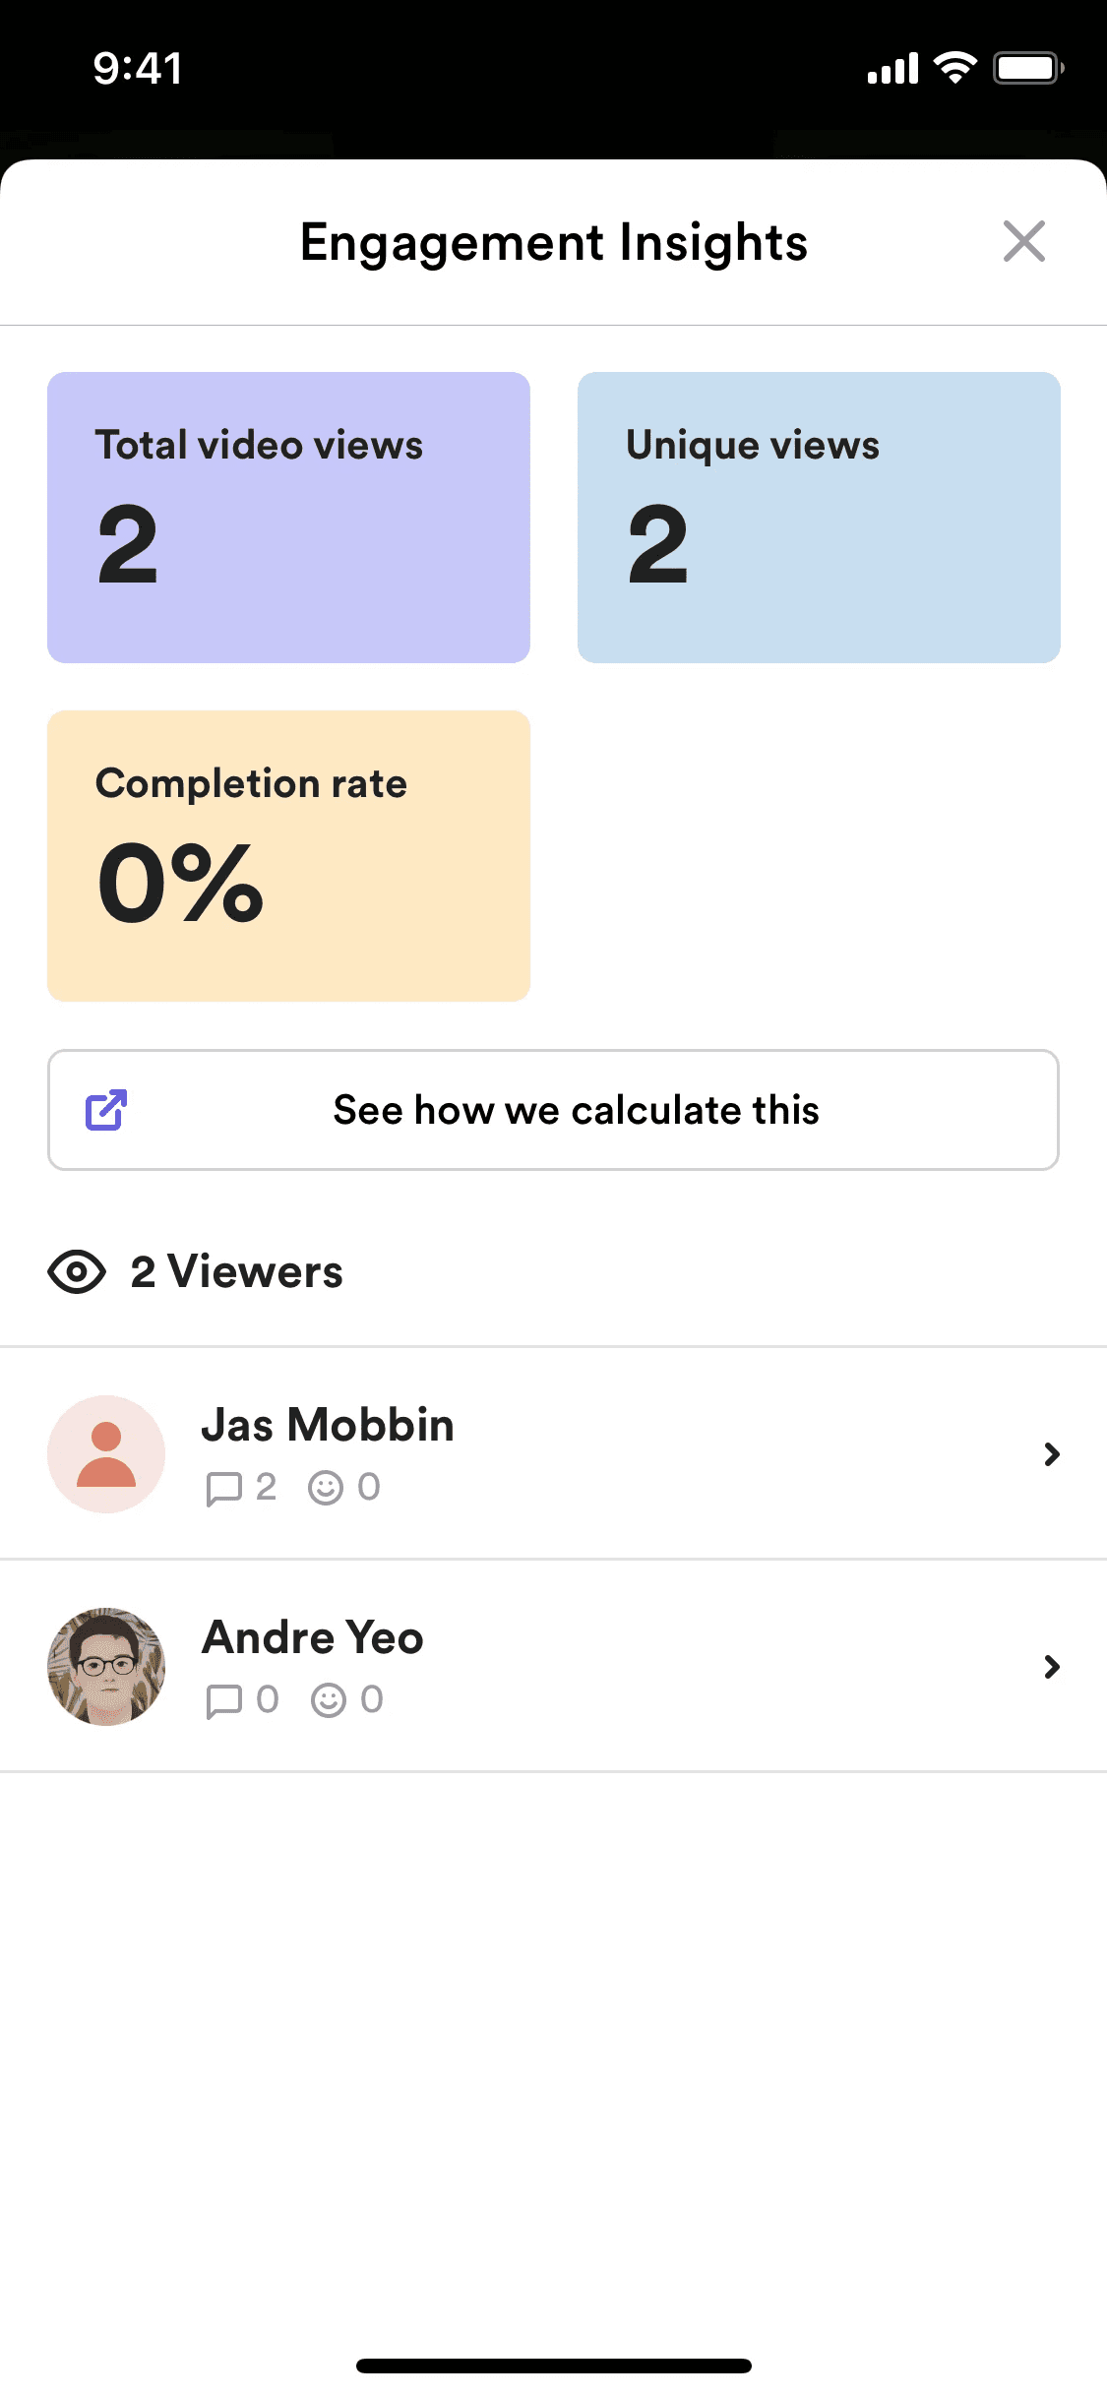Image resolution: width=1107 pixels, height=2397 pixels.
Task: Tap the Andre Yeo name
Action: coord(313,1637)
